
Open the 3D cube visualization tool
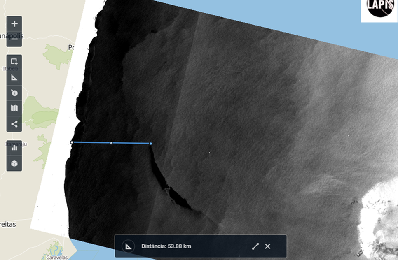(x=14, y=163)
